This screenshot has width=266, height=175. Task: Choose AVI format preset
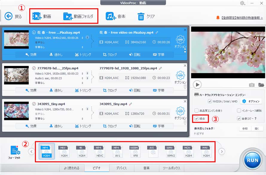(x=153, y=151)
